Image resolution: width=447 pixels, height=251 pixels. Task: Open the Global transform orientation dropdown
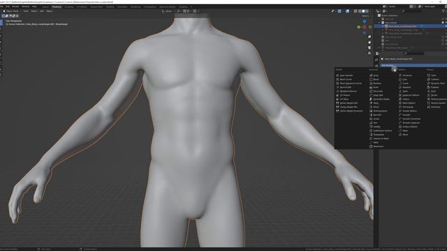[x=168, y=11]
